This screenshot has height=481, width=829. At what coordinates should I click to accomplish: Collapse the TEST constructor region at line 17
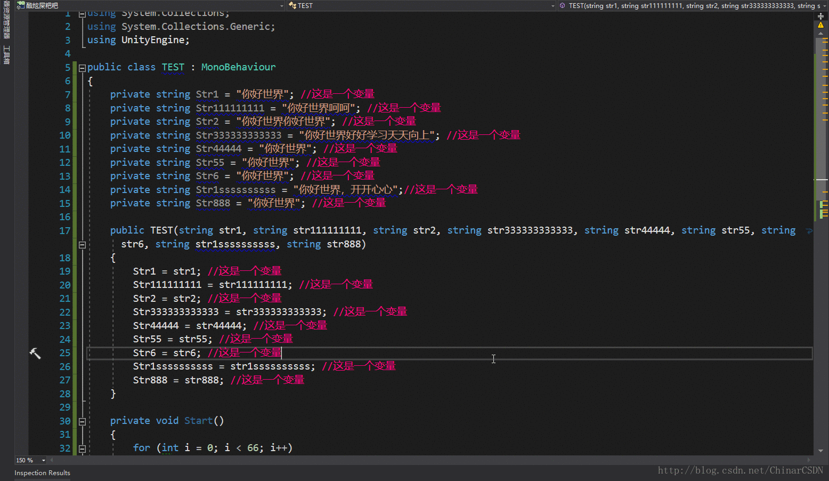(82, 245)
